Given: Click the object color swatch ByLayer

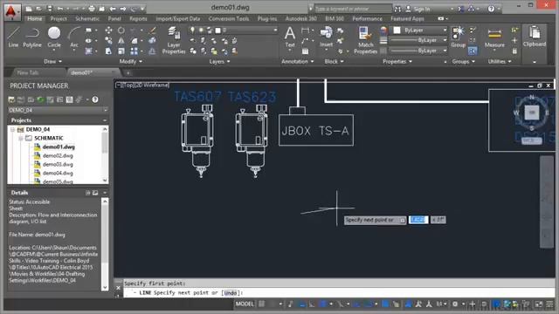Looking at the screenshot, I should point(397,31).
